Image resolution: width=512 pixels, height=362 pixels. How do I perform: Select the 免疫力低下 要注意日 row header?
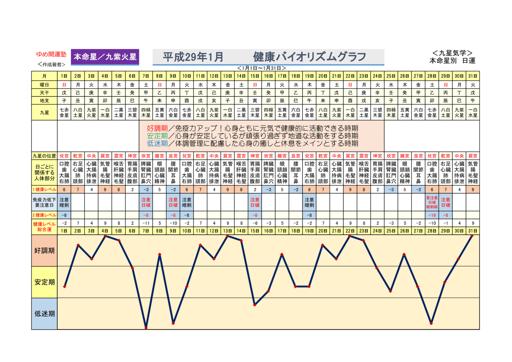[x=44, y=202]
